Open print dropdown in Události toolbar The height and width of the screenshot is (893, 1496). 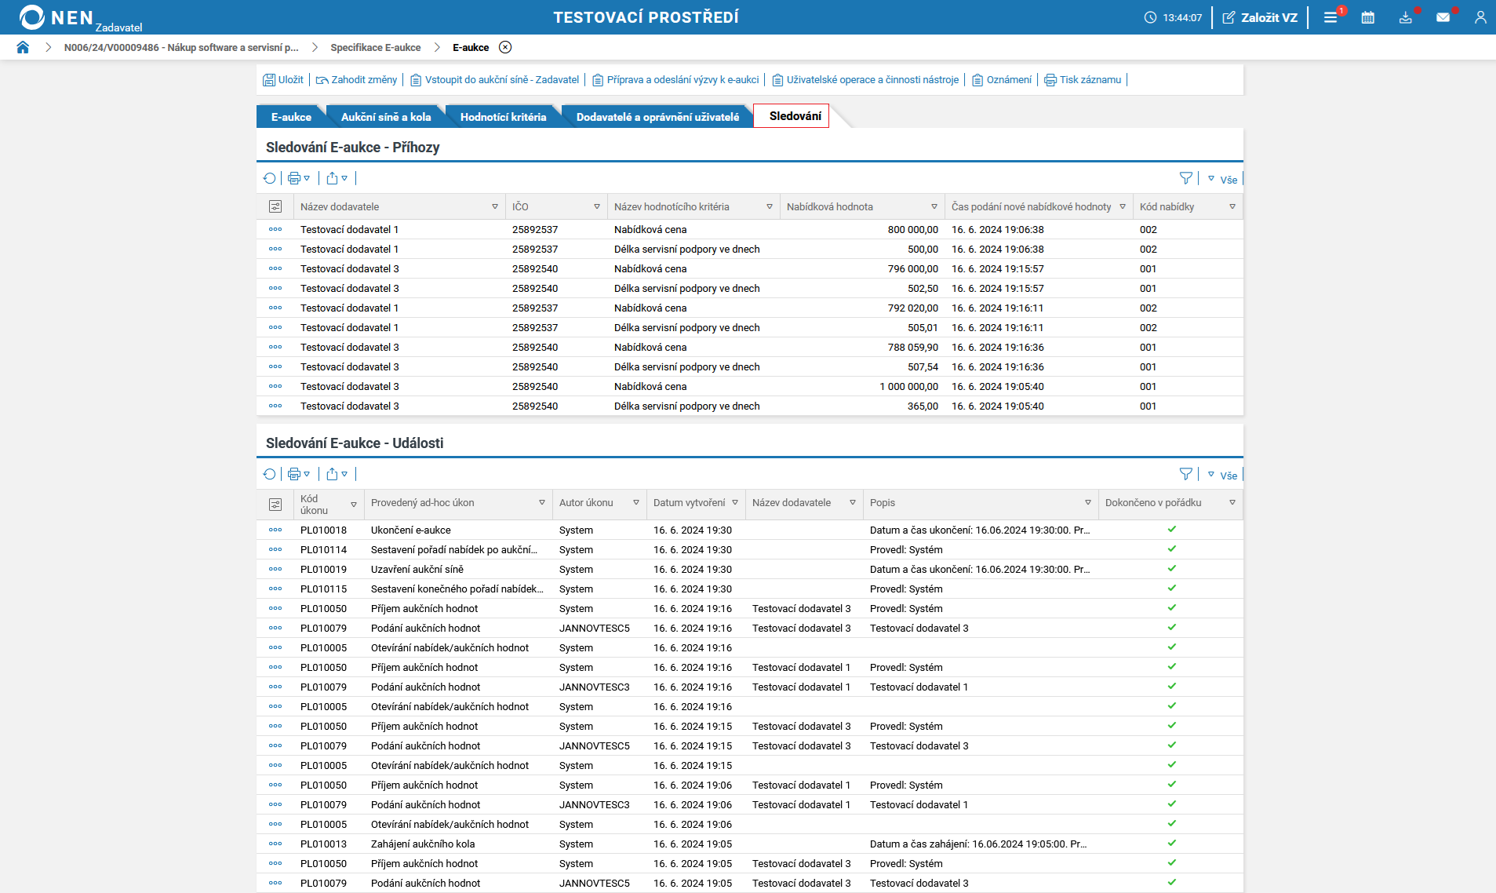(x=299, y=474)
